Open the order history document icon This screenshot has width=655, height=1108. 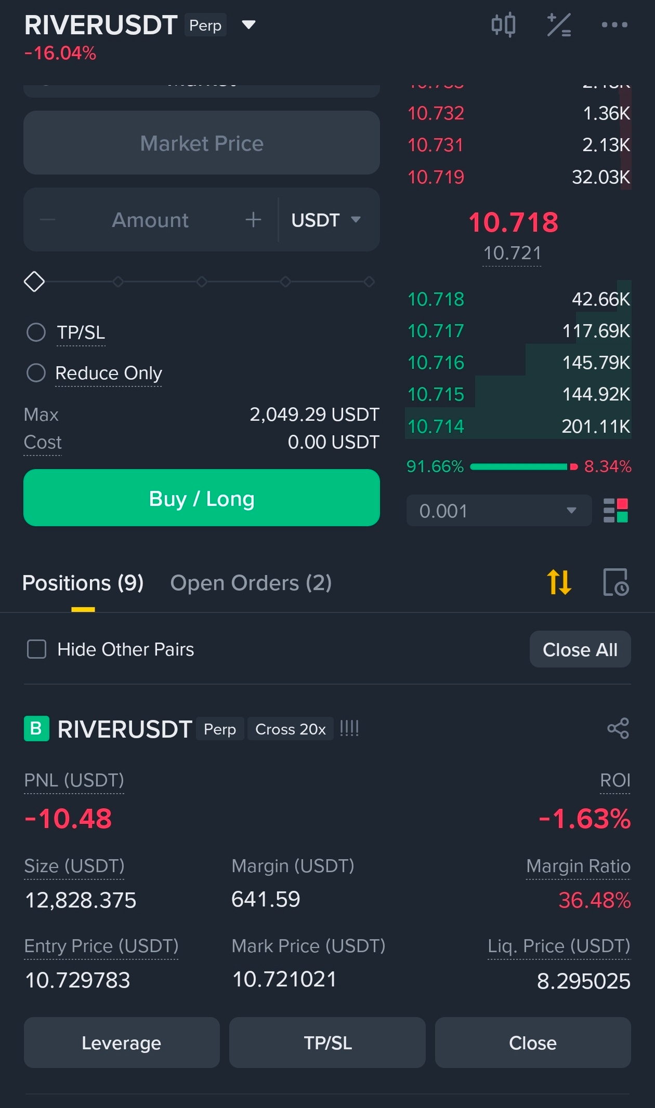click(x=616, y=582)
